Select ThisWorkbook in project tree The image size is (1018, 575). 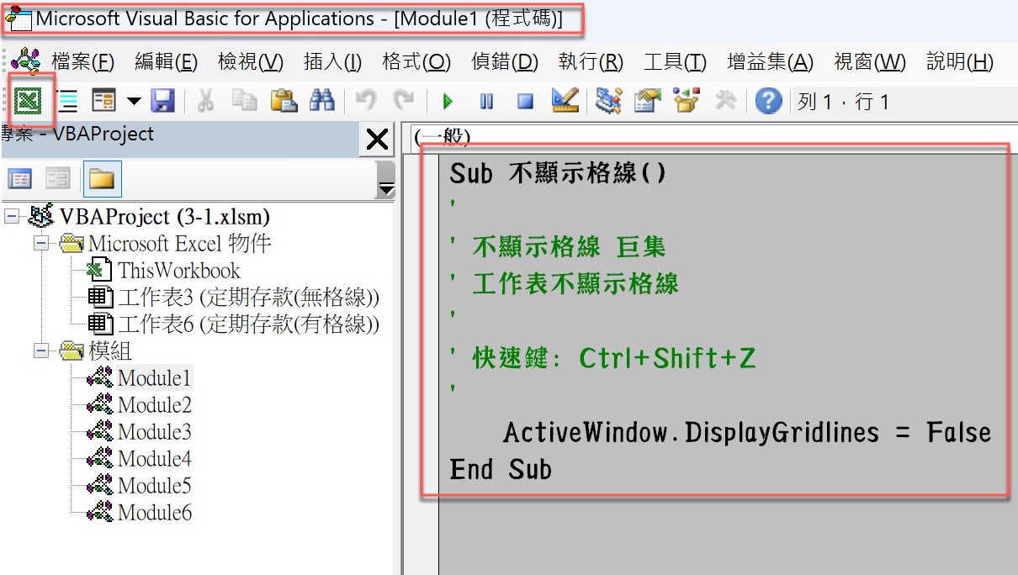tap(178, 271)
